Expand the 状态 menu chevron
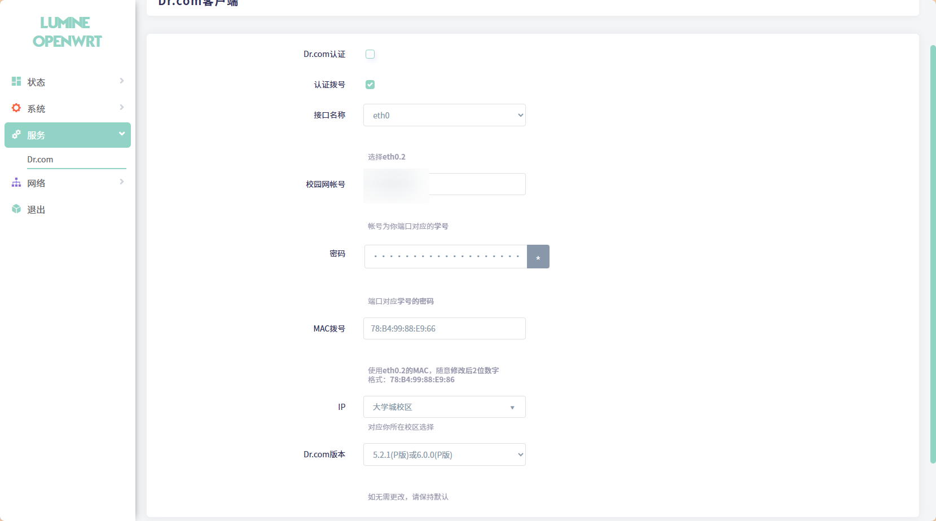 coord(121,81)
